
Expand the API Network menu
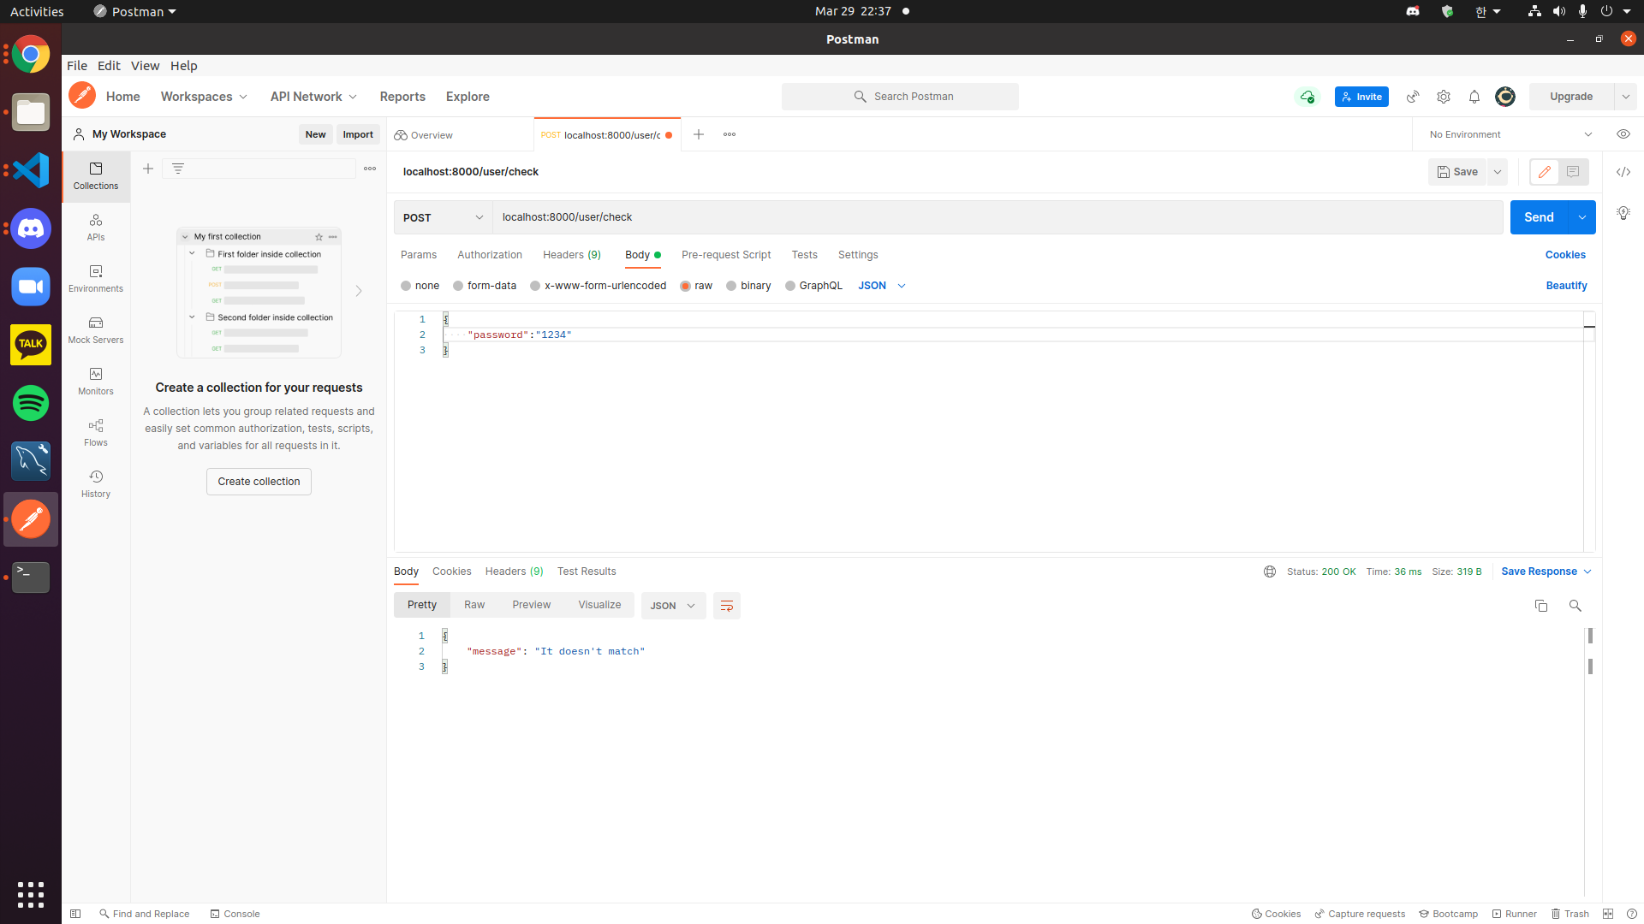pos(313,97)
